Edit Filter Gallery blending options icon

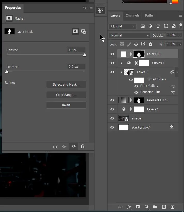173,86
